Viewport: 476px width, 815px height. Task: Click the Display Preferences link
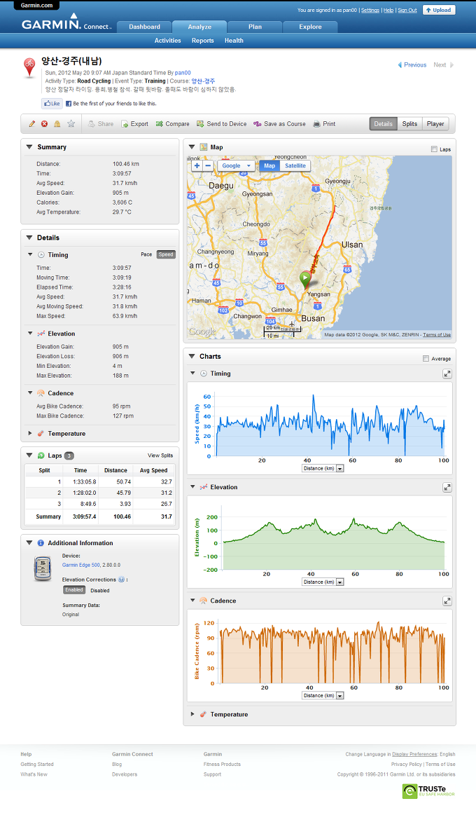pos(414,754)
